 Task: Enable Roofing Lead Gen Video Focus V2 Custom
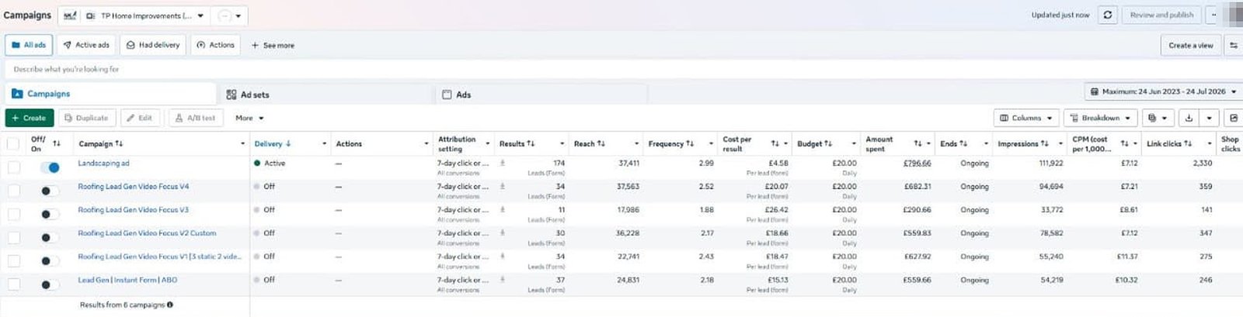tap(50, 237)
